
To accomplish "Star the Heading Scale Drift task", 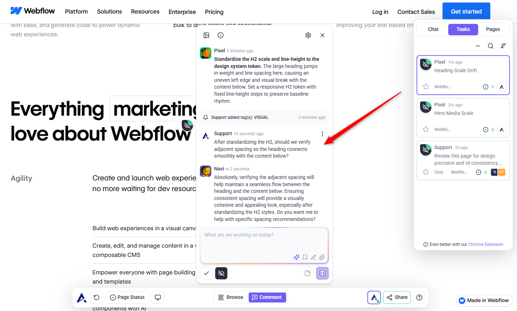I will (x=426, y=86).
